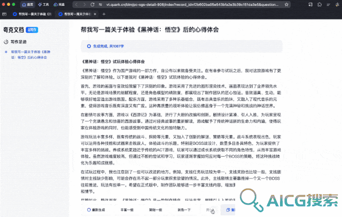Click the blue copy button at bottom right
The image size is (342, 217).
pyautogui.click(x=228, y=210)
